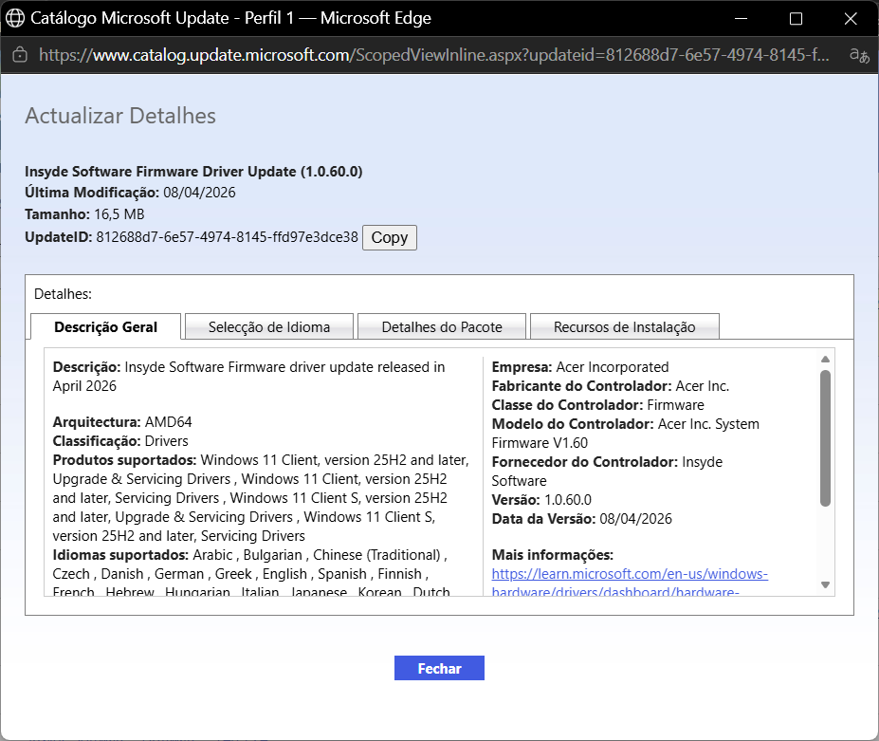This screenshot has width=879, height=741.
Task: Click the Empresa value Acer Incorporated
Action: [613, 367]
